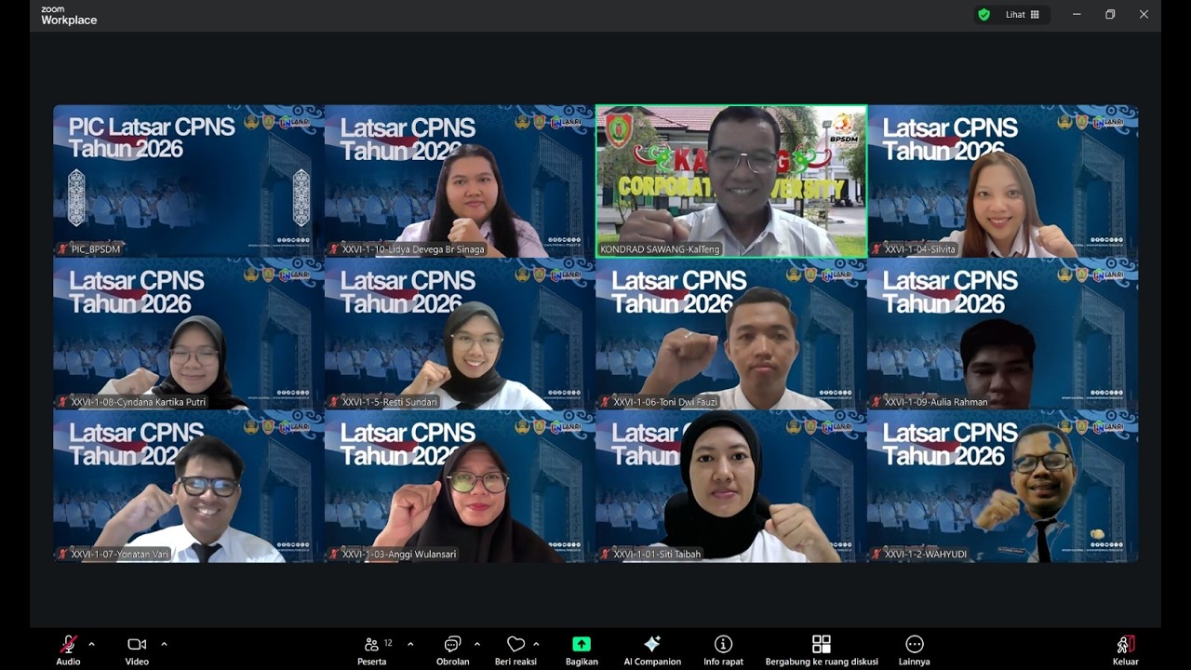This screenshot has height=670, width=1191.
Task: Click muted mic icon on Siti Taibah label
Action: point(605,554)
